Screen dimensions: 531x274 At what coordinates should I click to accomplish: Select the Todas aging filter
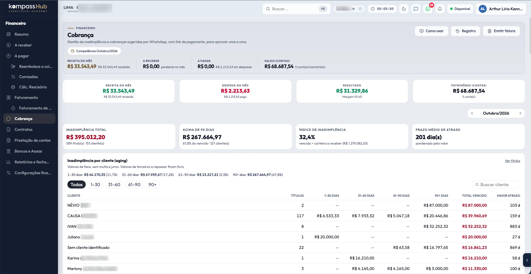77,184
